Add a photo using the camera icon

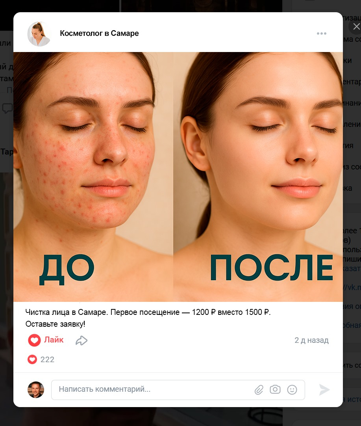coord(275,389)
